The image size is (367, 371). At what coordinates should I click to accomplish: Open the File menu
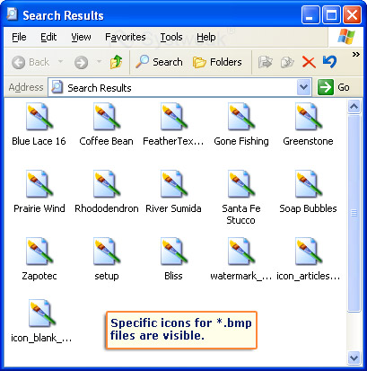19,37
